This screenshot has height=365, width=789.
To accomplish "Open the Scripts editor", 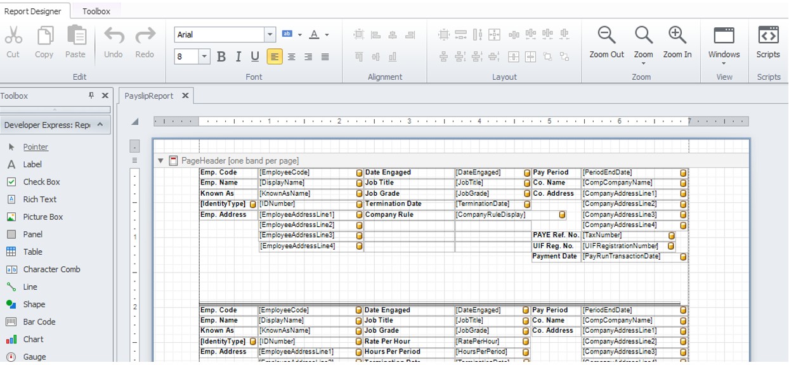I will click(x=768, y=42).
